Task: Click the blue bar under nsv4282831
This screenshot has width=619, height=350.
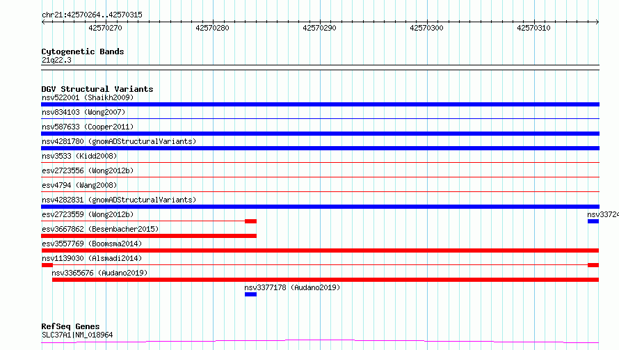Action: (x=320, y=207)
